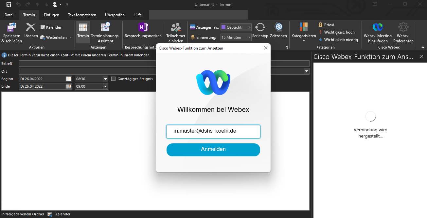Toggle Wichtigkeit: hoch
Screen dimensions: 427x218
337,32
